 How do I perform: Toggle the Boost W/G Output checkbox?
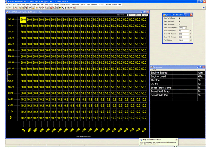tap(179, 18)
